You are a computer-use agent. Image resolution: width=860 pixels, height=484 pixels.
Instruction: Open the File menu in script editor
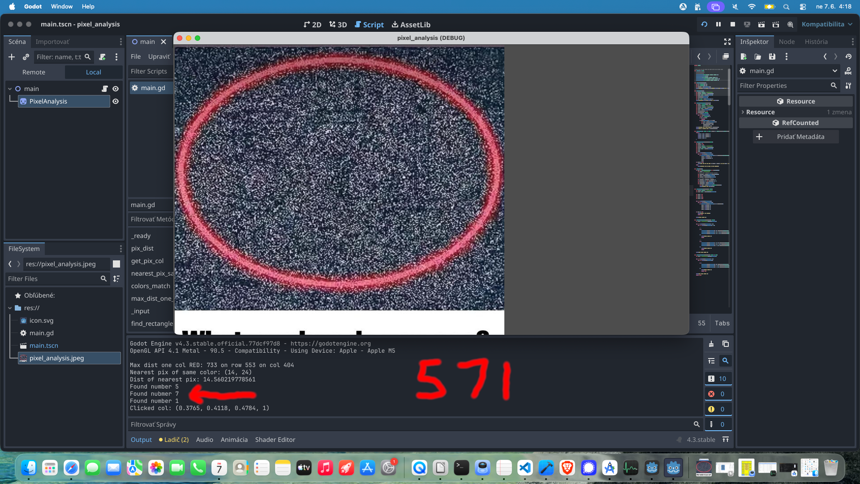coord(136,56)
